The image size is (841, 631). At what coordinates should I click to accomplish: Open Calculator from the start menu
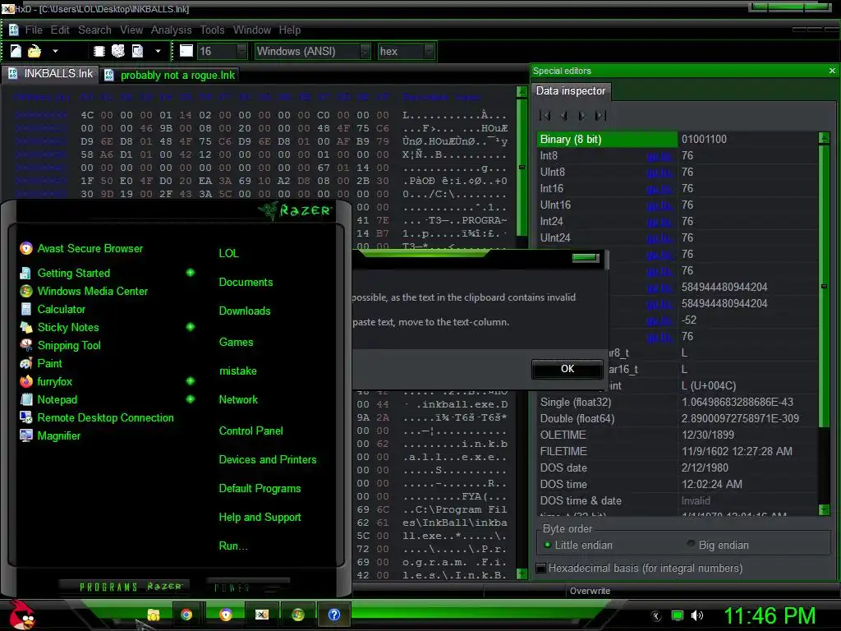53,309
